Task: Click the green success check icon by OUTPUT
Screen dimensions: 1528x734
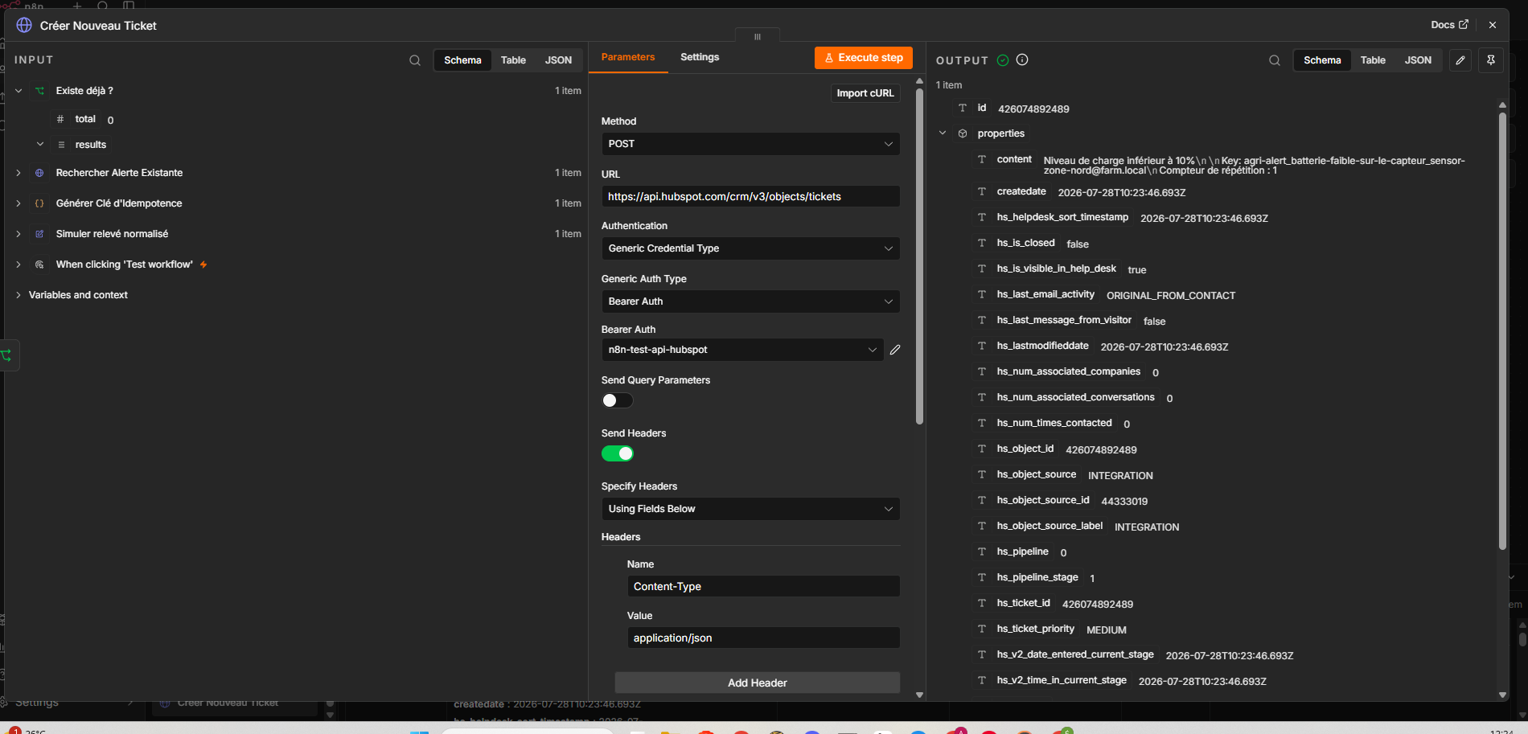Action: point(1003,60)
